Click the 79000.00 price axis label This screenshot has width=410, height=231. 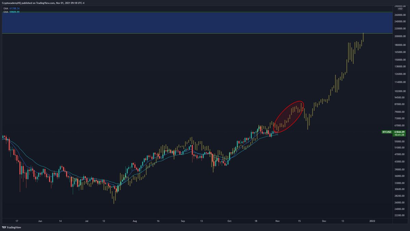pyautogui.click(x=400, y=112)
